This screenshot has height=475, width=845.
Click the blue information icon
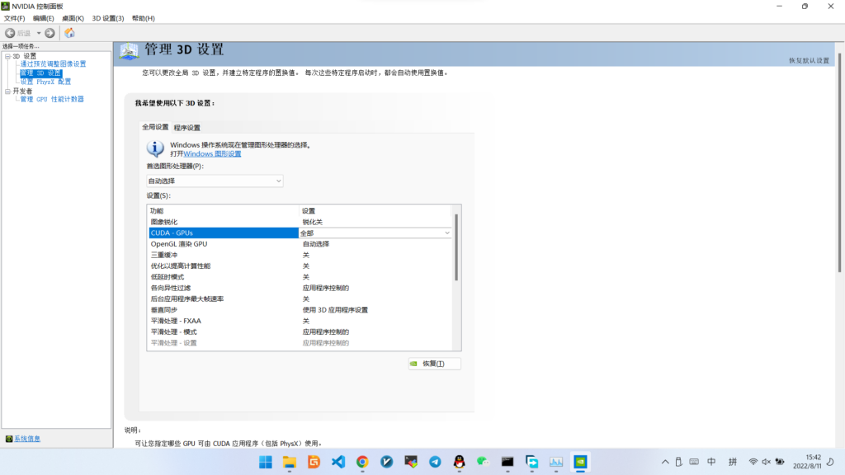pyautogui.click(x=155, y=148)
